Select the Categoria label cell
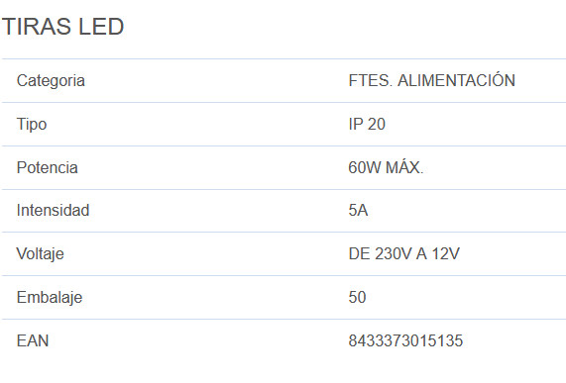 pos(51,81)
